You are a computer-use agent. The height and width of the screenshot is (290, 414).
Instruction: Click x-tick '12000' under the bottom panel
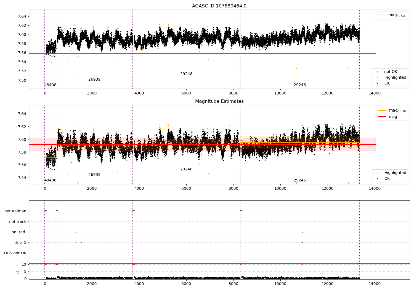click(x=328, y=284)
